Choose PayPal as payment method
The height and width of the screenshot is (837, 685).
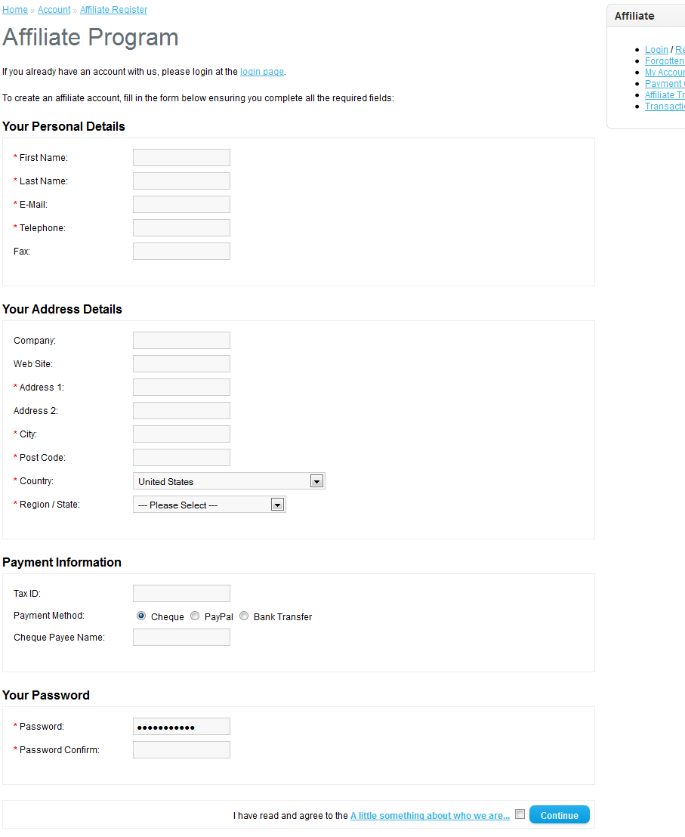tap(195, 616)
